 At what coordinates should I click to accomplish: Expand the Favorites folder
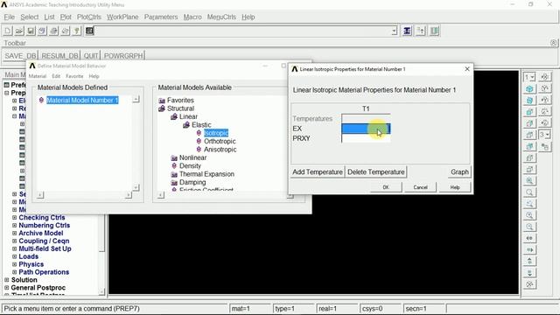(162, 101)
